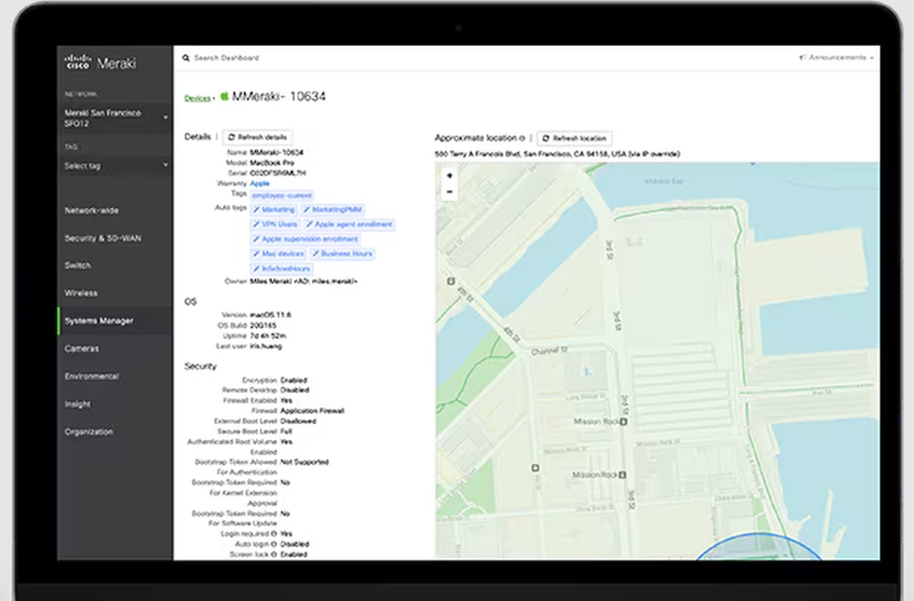Zoom in on the map

click(450, 175)
